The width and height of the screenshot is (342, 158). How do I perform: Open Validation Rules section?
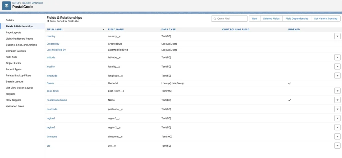[15, 106]
